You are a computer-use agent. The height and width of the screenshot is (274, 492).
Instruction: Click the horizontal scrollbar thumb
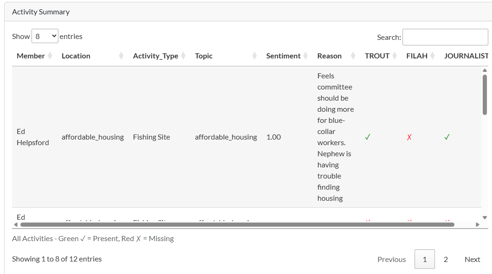pos(236,225)
